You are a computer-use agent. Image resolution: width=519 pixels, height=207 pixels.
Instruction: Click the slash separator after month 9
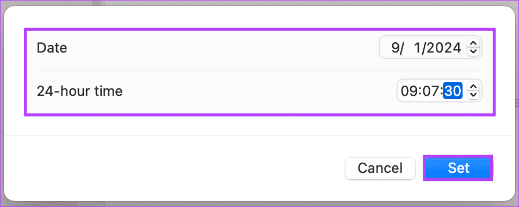[x=402, y=48]
